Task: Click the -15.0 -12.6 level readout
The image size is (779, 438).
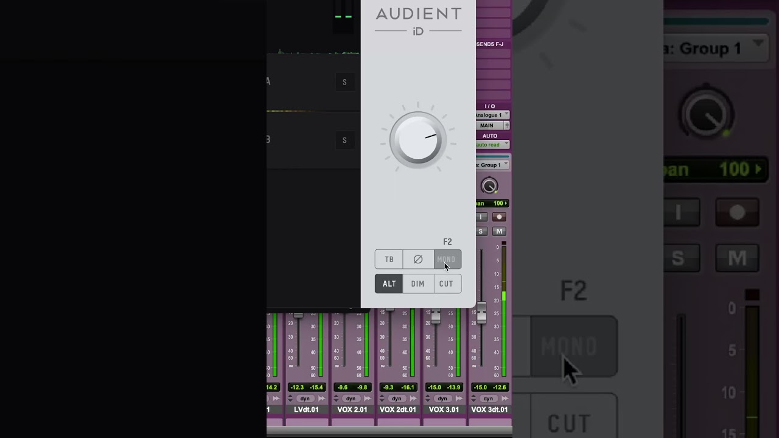Action: click(489, 388)
